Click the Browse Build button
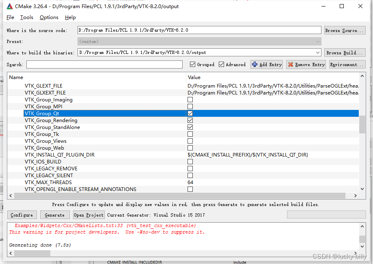Image resolution: width=373 pixels, height=264 pixels. (345, 53)
